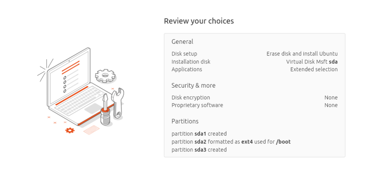Click the "partition sda3 created" line
This screenshot has height=176, width=383.
coord(199,149)
